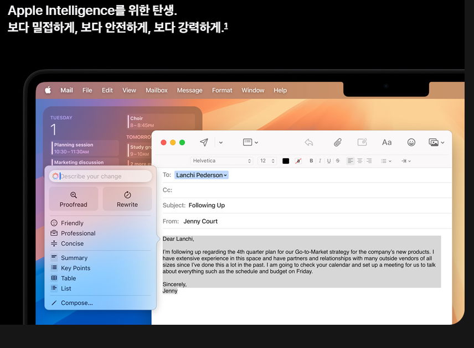The height and width of the screenshot is (348, 474).
Task: Choose Concise tone
Action: pyautogui.click(x=67, y=243)
